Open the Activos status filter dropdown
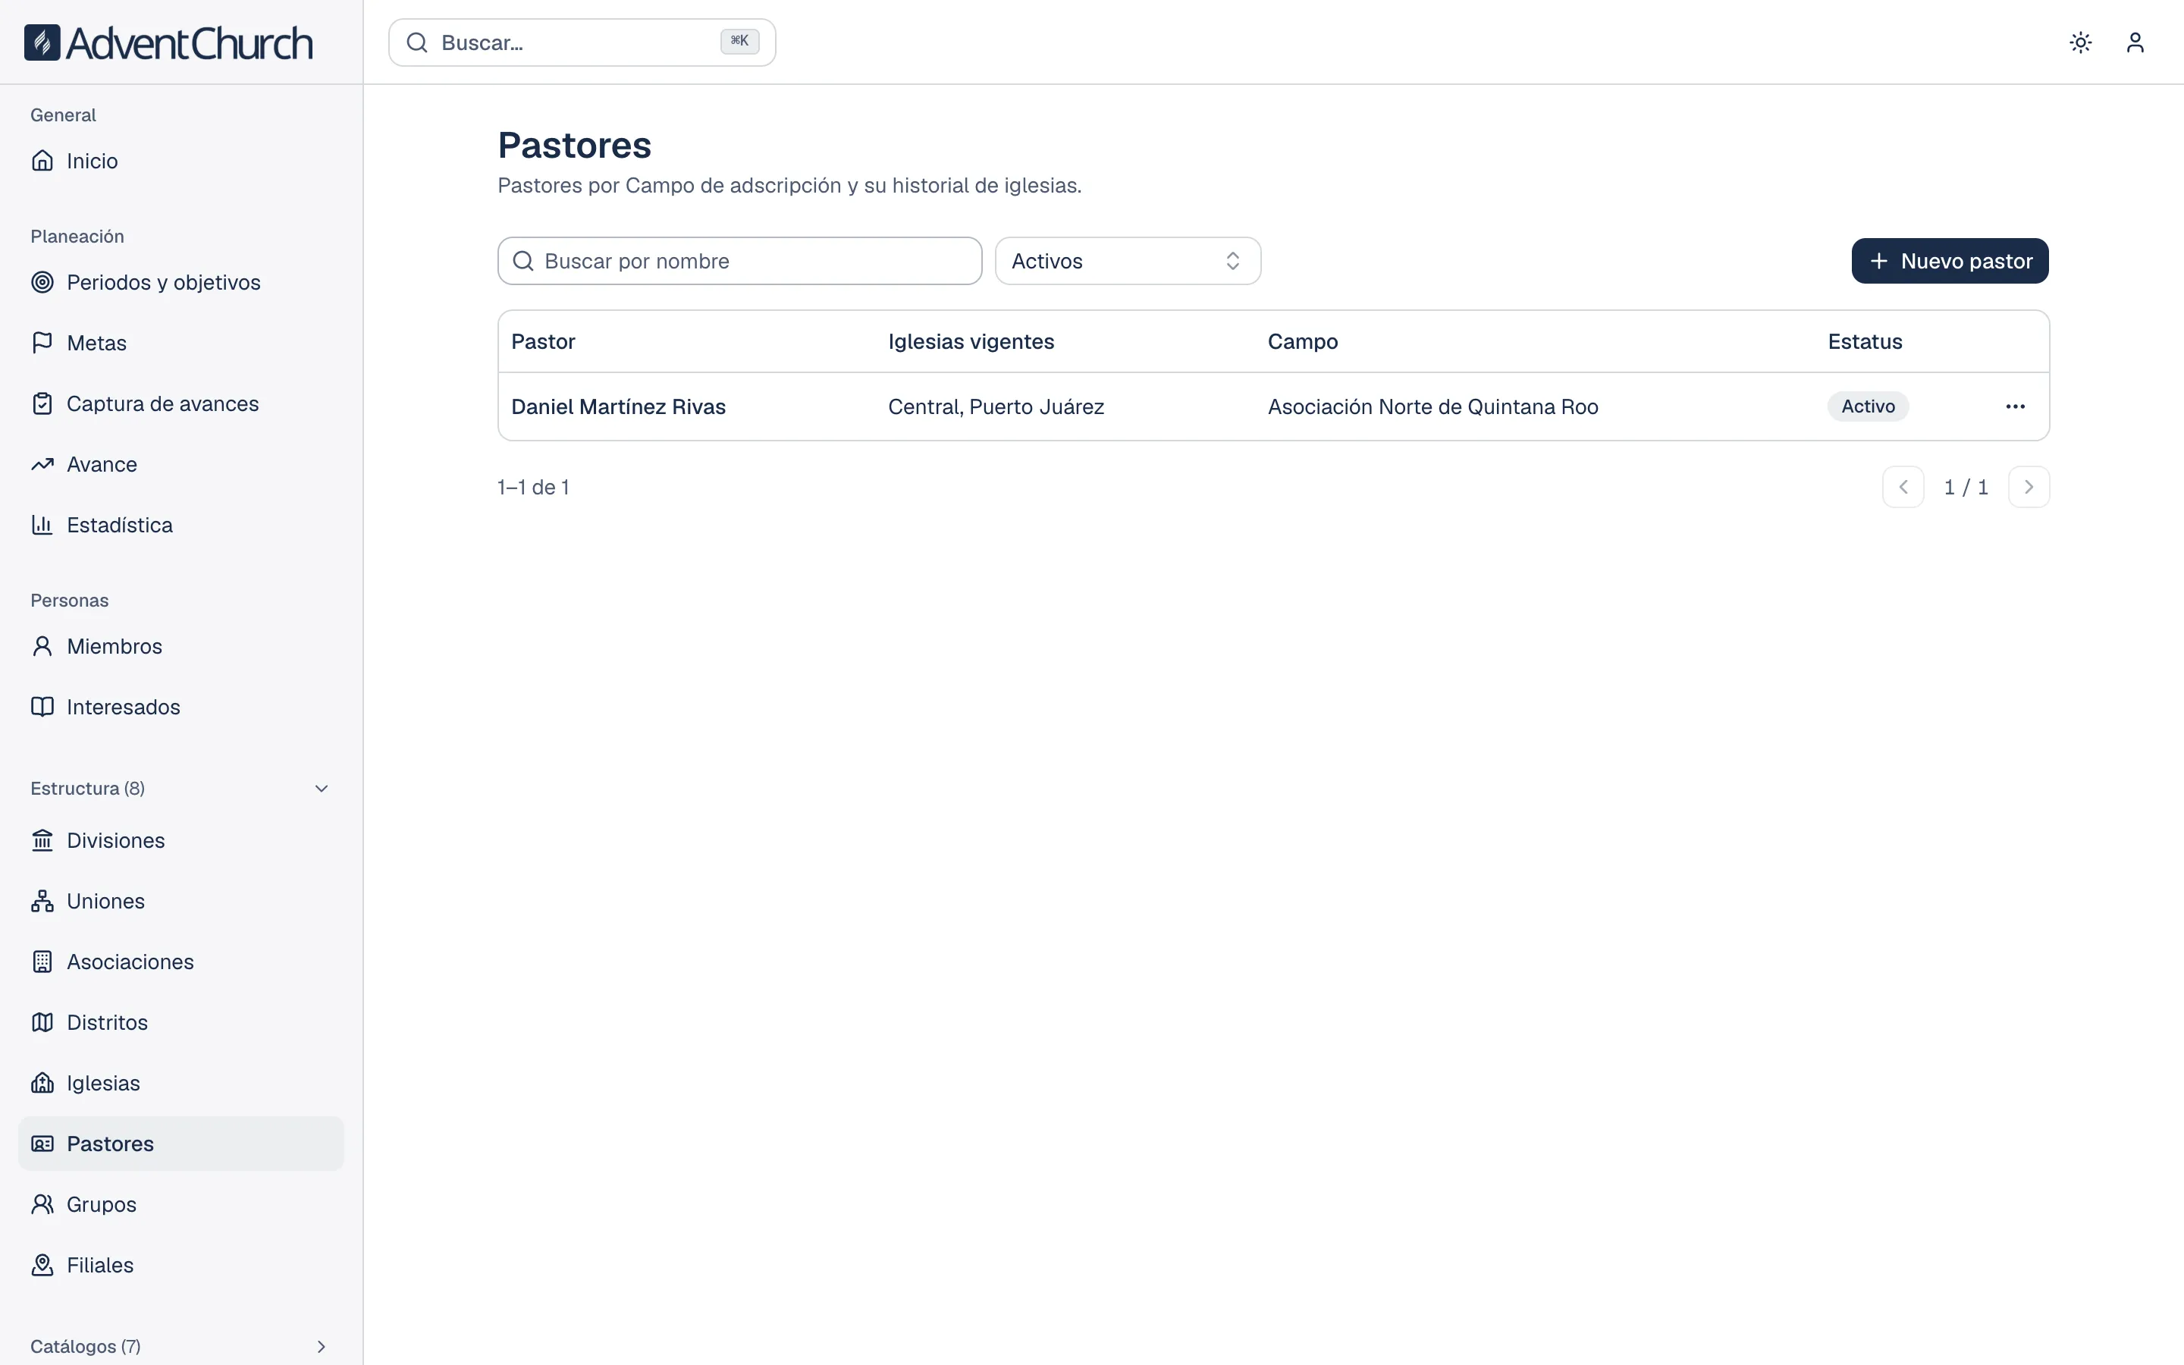 (x=1127, y=261)
